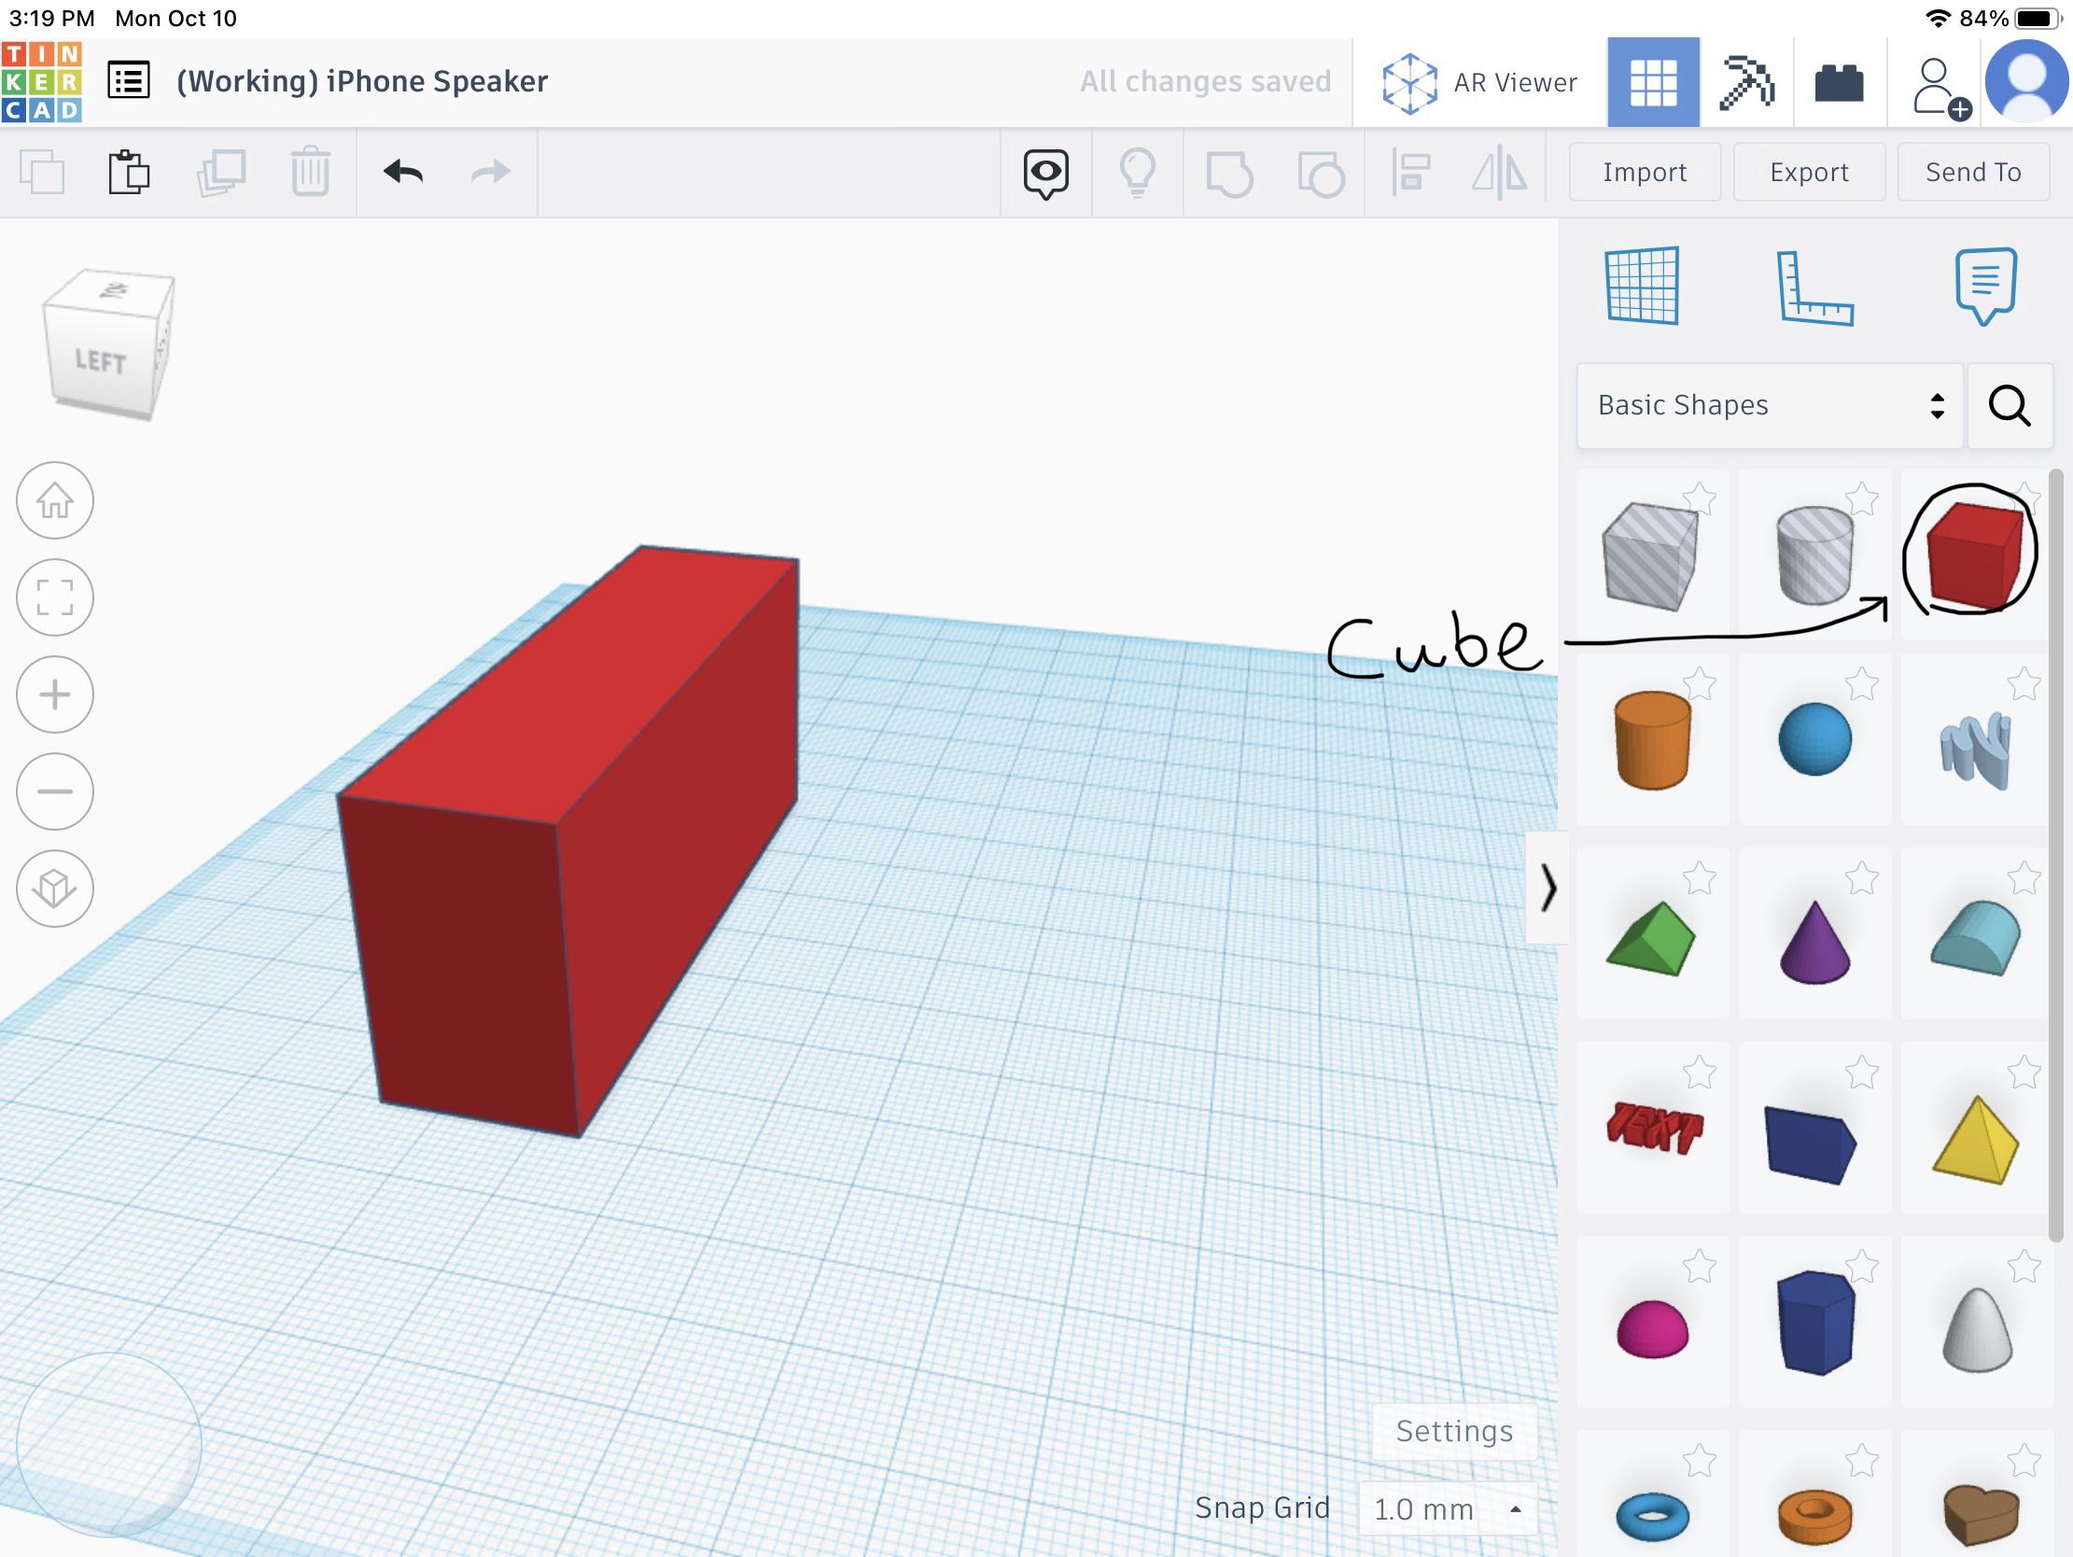Click the Fit all in view icon

point(55,597)
